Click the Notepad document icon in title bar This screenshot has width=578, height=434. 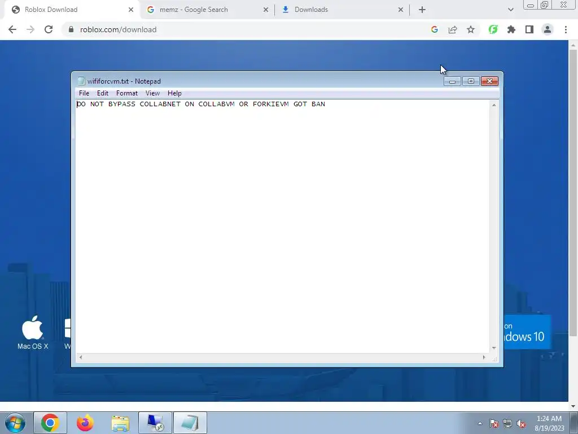(x=81, y=81)
